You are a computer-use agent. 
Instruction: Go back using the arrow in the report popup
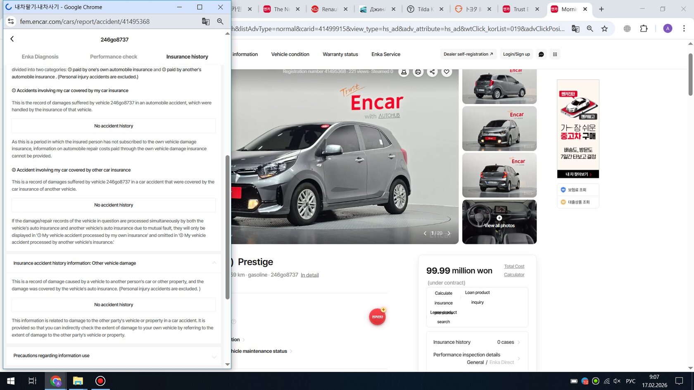(12, 39)
